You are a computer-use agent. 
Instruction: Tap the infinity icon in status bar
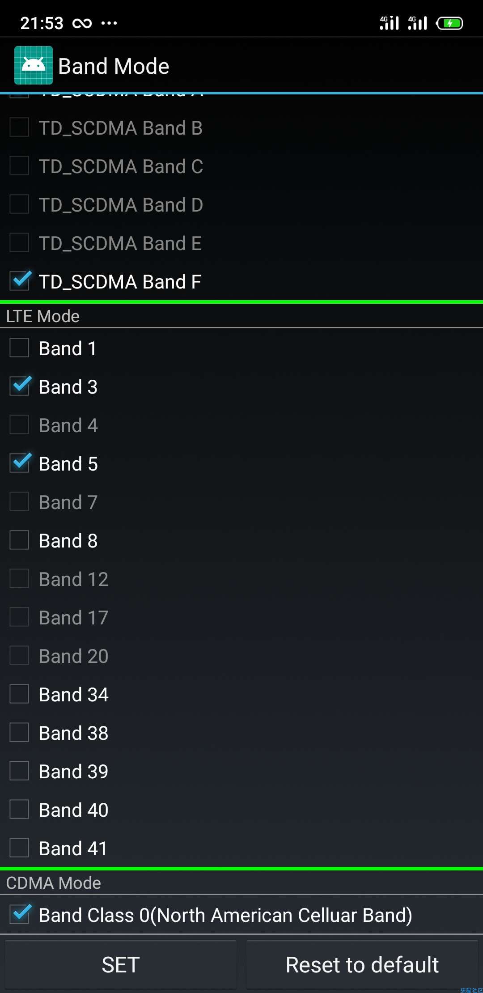82,23
